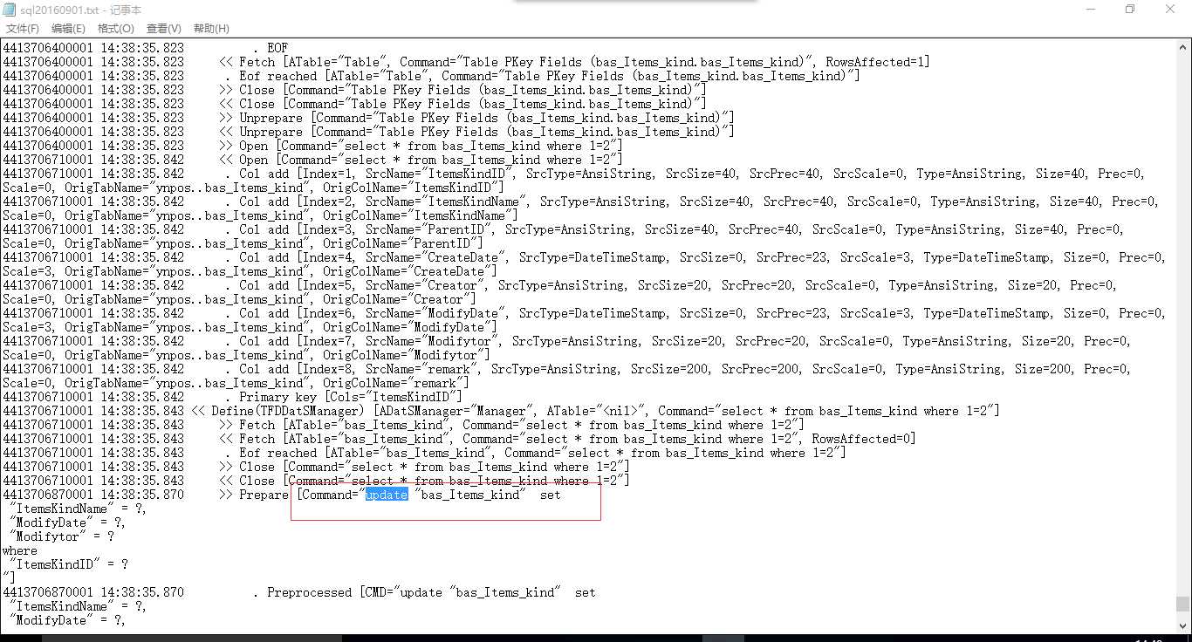This screenshot has height=642, width=1192.
Task: Click "Index=2" in the Col add line
Action: tap(330, 201)
